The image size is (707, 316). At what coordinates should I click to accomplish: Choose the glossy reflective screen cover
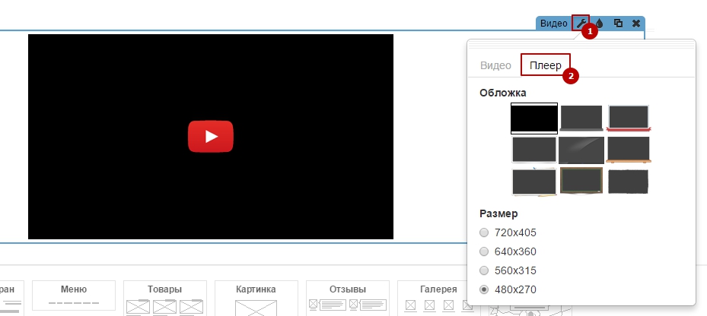coord(581,150)
